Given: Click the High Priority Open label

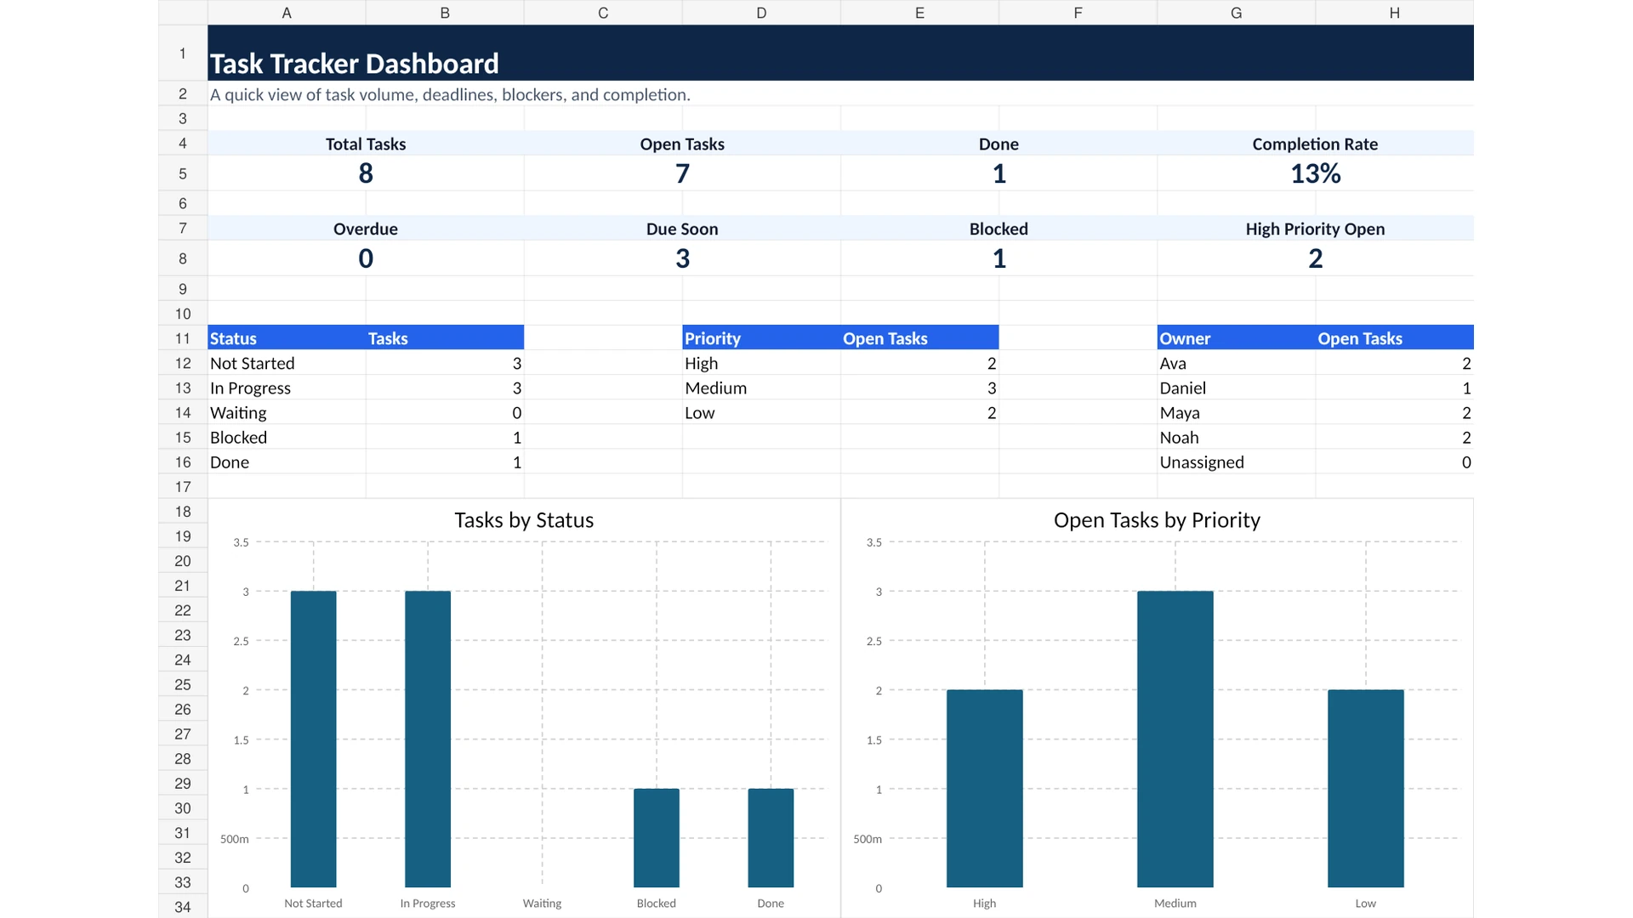Looking at the screenshot, I should tap(1315, 229).
